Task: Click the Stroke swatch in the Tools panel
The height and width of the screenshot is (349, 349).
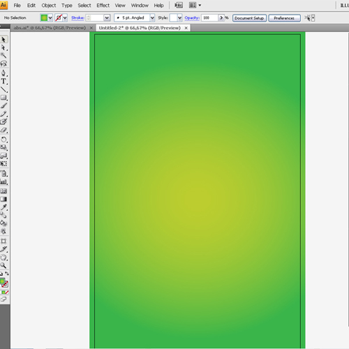Action: point(6,285)
